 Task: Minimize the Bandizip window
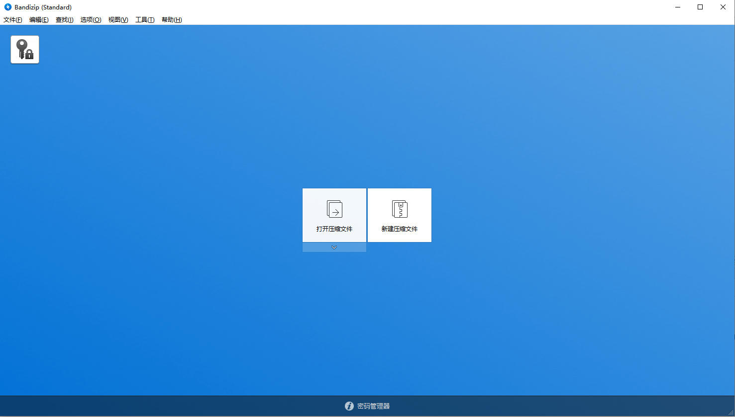tap(677, 7)
